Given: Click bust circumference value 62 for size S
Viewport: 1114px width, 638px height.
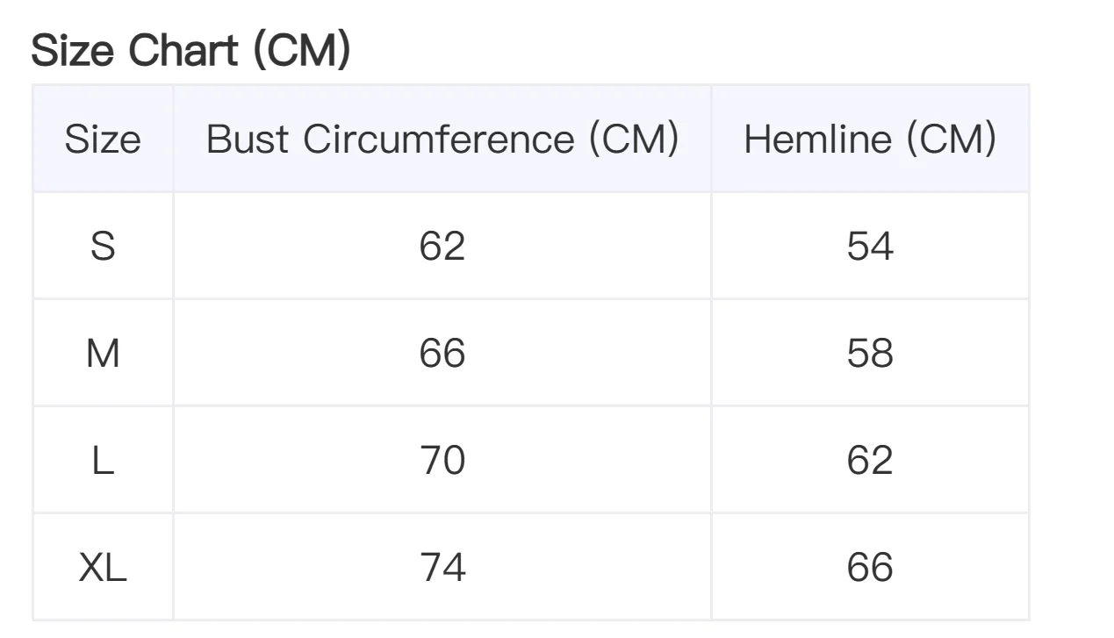Looking at the screenshot, I should coord(442,247).
